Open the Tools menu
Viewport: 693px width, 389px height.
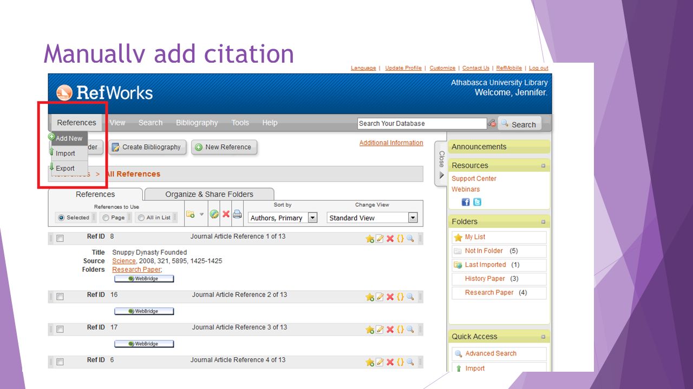(x=240, y=123)
